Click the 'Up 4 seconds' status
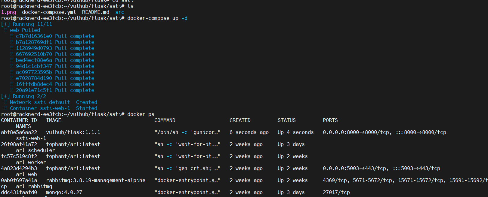This screenshot has width=488, height=197. pos(295,132)
